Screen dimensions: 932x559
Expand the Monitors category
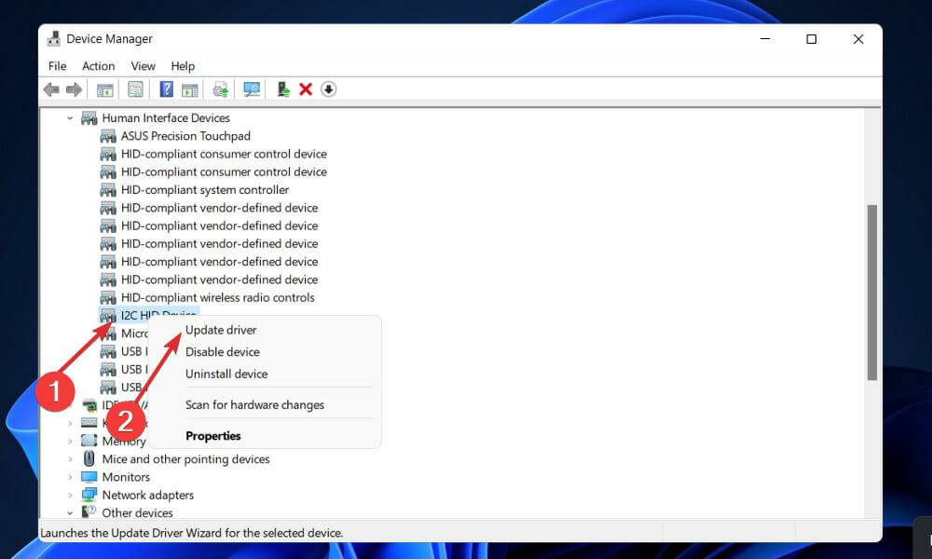tap(70, 477)
